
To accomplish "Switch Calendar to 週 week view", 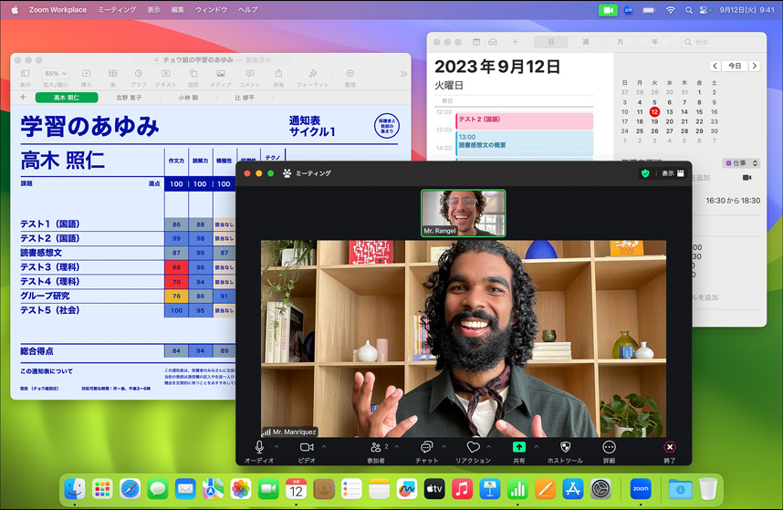I will 586,42.
